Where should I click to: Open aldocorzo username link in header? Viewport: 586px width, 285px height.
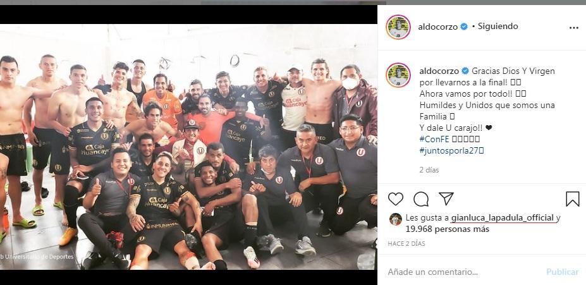pos(438,27)
